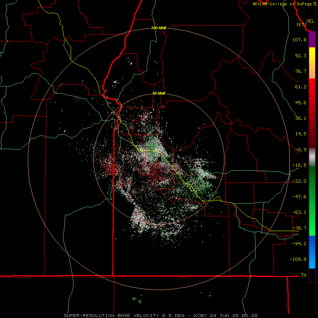The width and height of the screenshot is (318, 318).
Task: Click the 30.1 velocity scale value
Action: pos(301,118)
